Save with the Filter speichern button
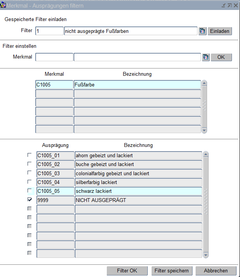 click(171, 270)
